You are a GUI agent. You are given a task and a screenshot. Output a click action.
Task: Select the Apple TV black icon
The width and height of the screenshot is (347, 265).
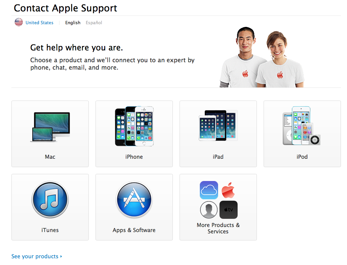(x=228, y=210)
